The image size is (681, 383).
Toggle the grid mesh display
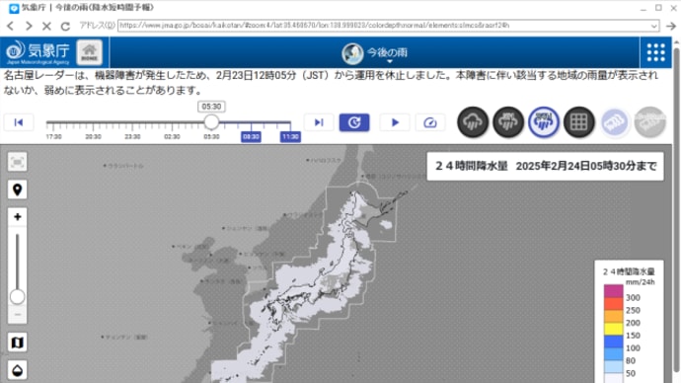tap(578, 122)
